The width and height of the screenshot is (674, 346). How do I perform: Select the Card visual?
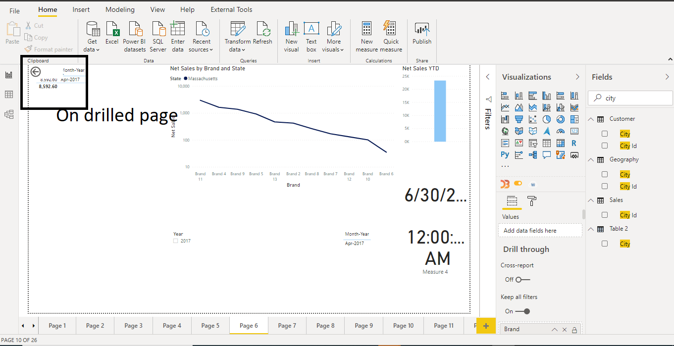point(574,131)
